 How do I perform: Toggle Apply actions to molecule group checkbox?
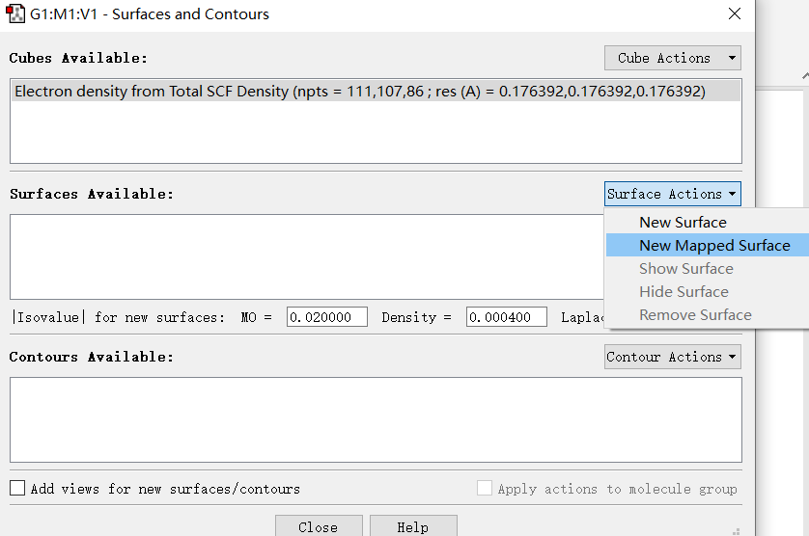click(485, 488)
